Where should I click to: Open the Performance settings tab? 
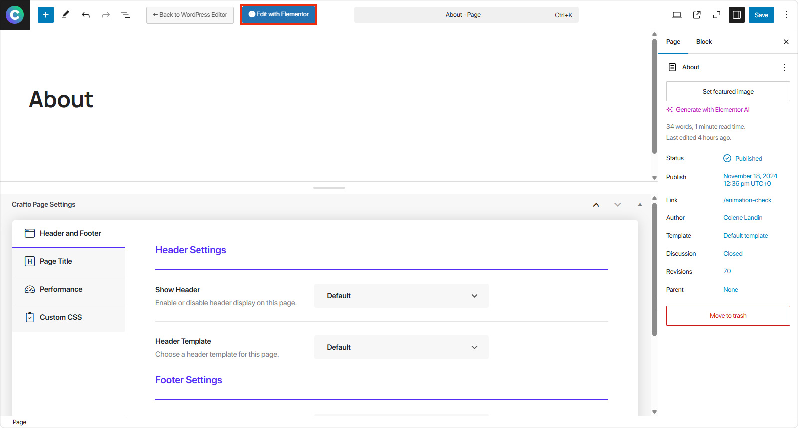click(x=69, y=289)
